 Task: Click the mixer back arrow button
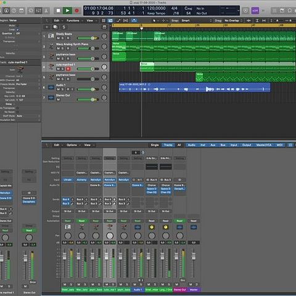pyautogui.click(x=47, y=145)
